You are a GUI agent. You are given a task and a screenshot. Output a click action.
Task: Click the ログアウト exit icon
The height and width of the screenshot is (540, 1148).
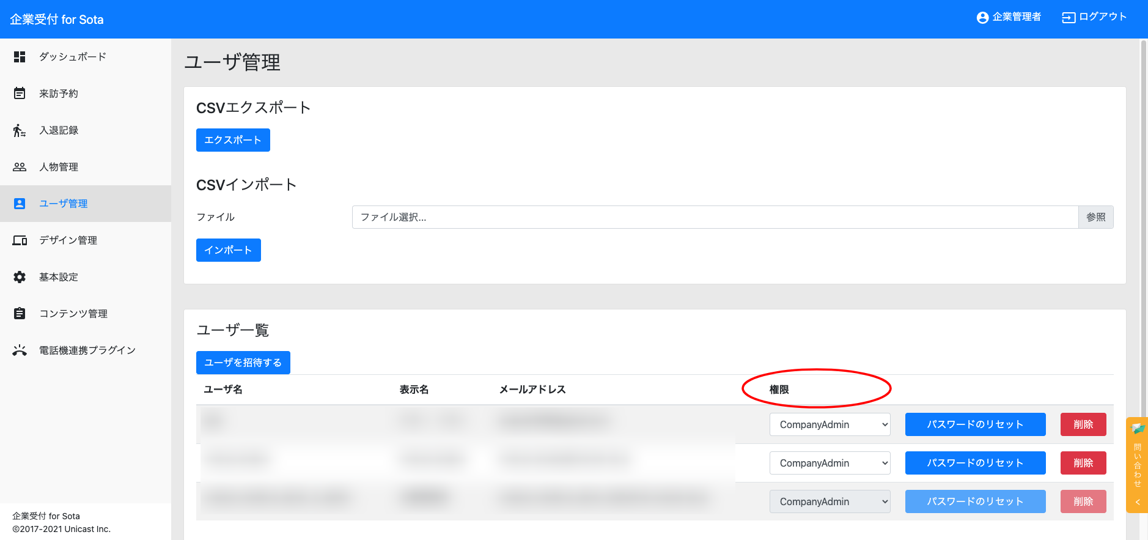point(1069,18)
